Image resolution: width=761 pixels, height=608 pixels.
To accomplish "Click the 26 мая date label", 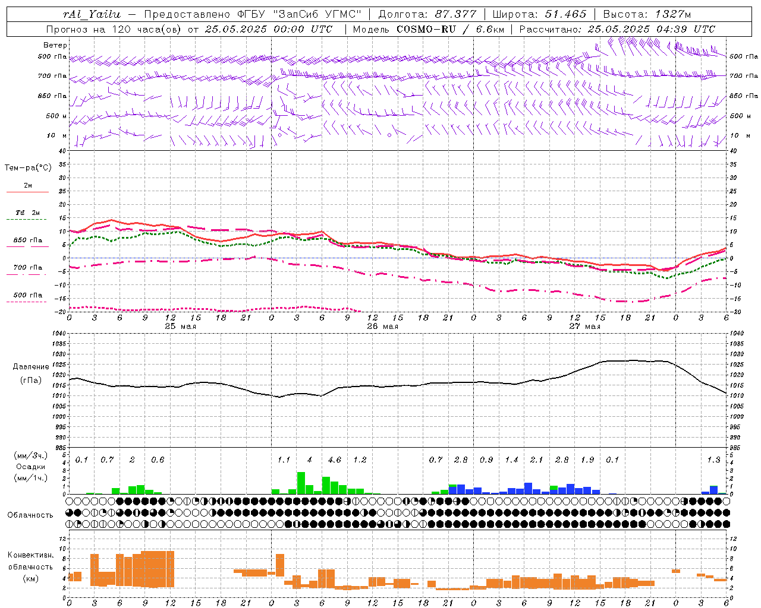I will [x=382, y=327].
